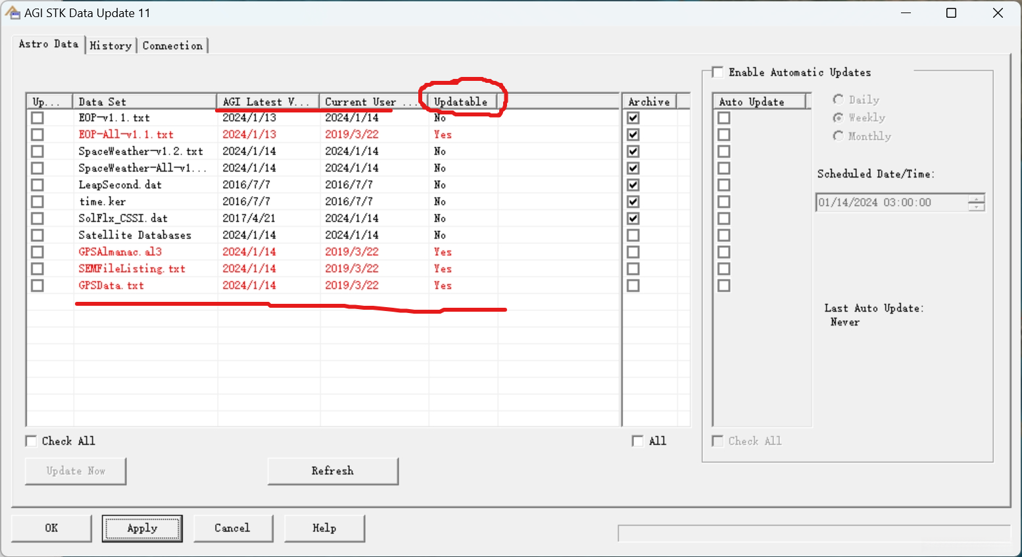The width and height of the screenshot is (1022, 557).
Task: Tick Auto Update box for EOP-v1.1.txt row
Action: [724, 118]
